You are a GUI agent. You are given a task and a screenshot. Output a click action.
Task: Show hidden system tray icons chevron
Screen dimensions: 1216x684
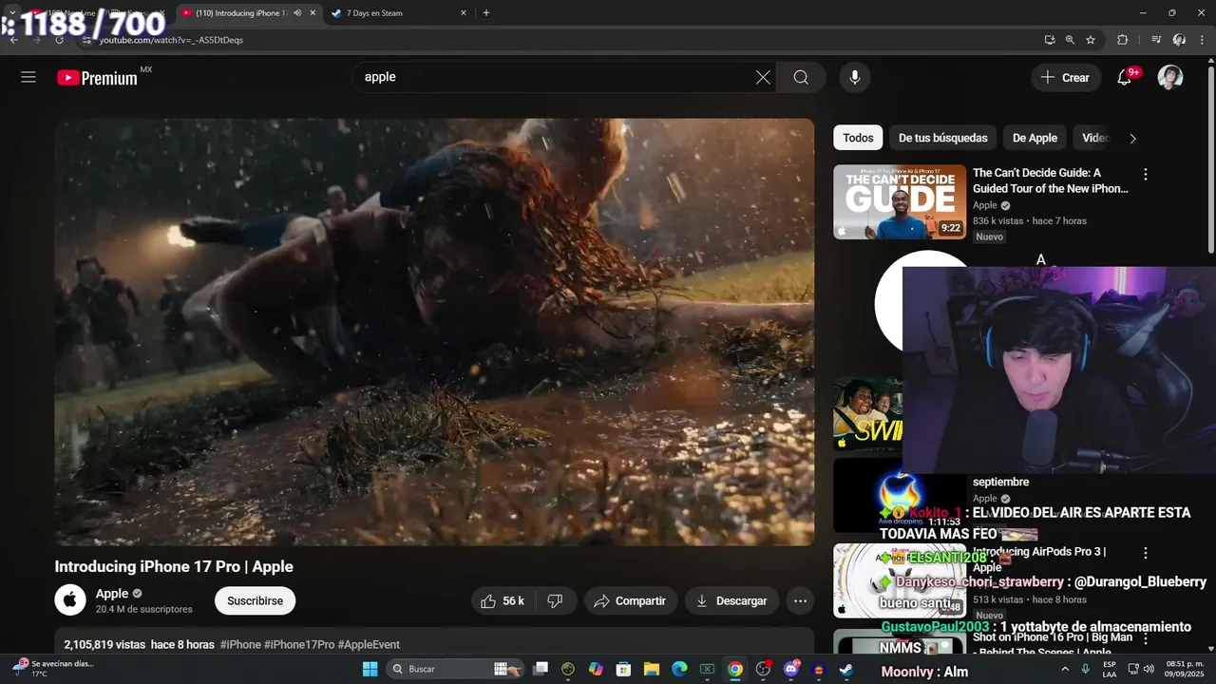click(x=1063, y=669)
